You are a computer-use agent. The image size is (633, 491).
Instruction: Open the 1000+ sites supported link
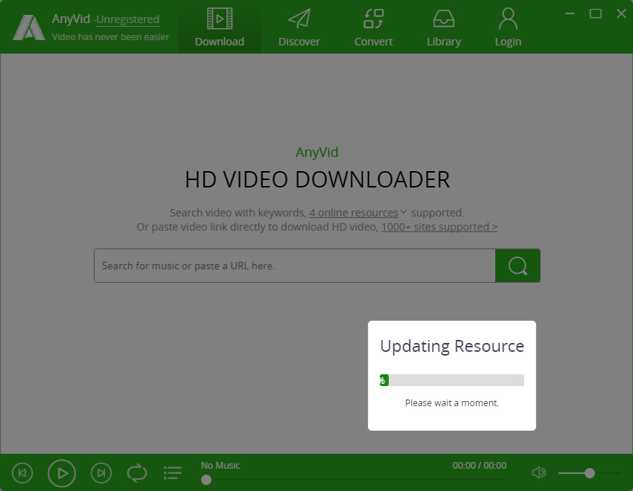point(439,227)
